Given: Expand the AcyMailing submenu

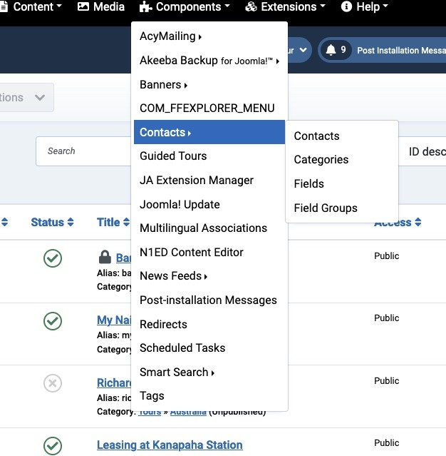Looking at the screenshot, I should (x=171, y=36).
